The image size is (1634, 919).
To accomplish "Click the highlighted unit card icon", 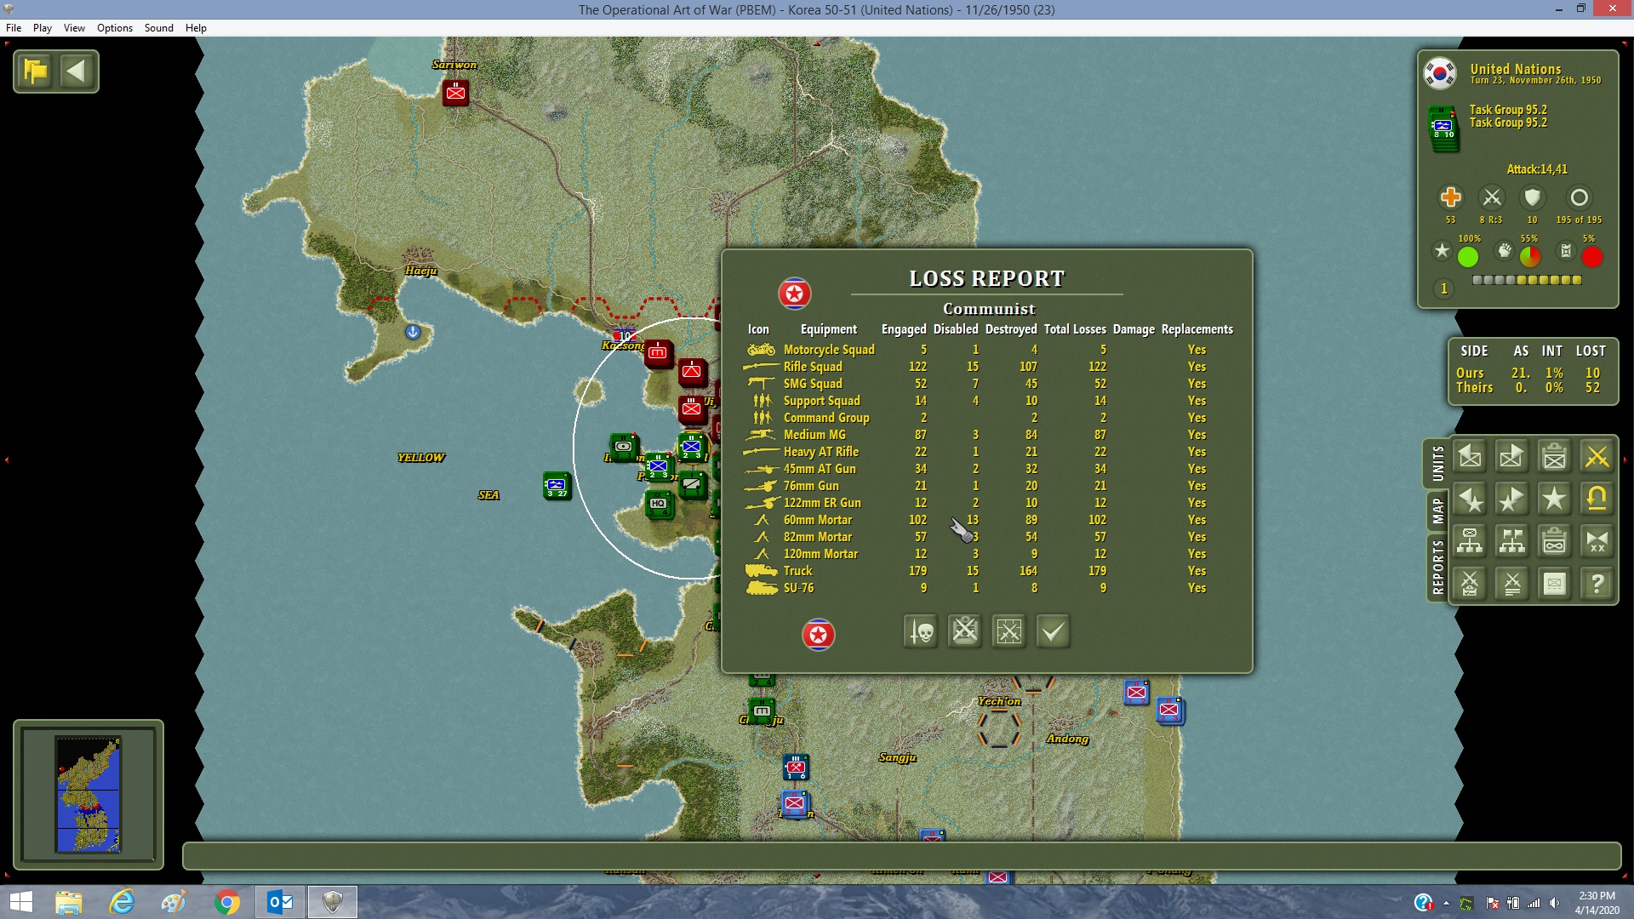I will (x=1555, y=584).
